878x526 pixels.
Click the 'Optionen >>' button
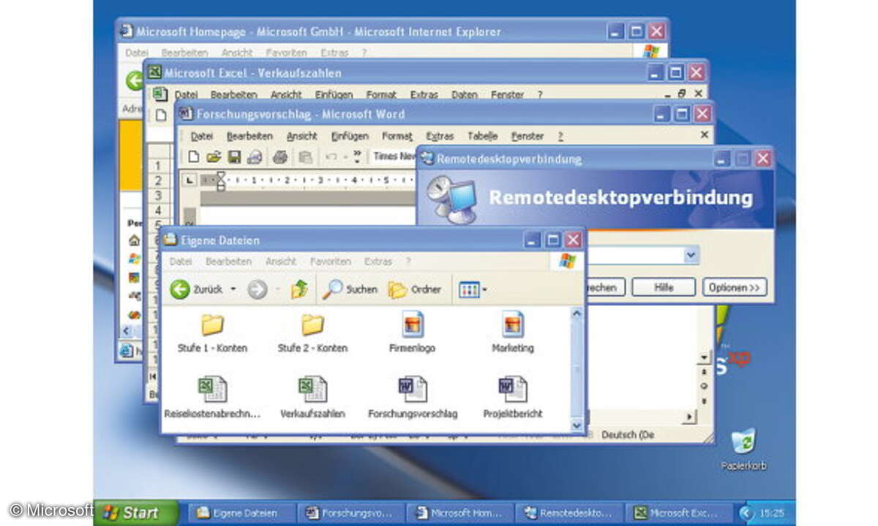click(735, 288)
